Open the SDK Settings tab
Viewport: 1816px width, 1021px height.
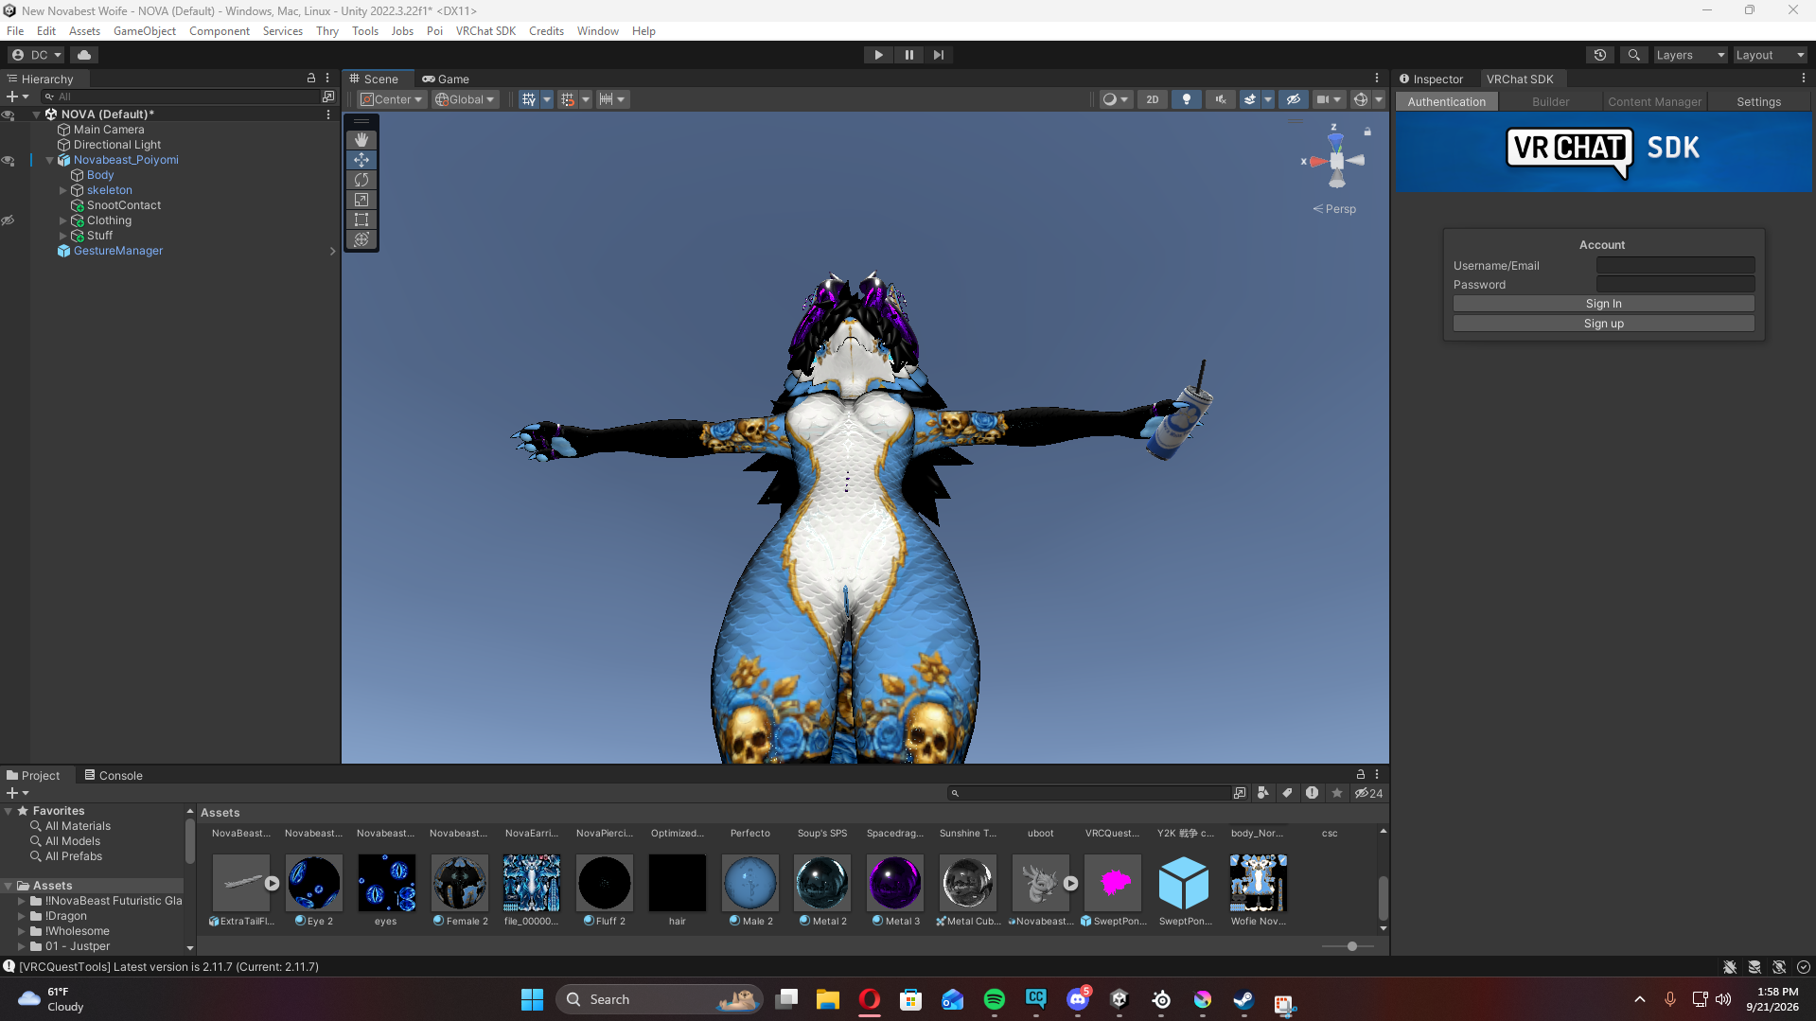[1758, 102]
